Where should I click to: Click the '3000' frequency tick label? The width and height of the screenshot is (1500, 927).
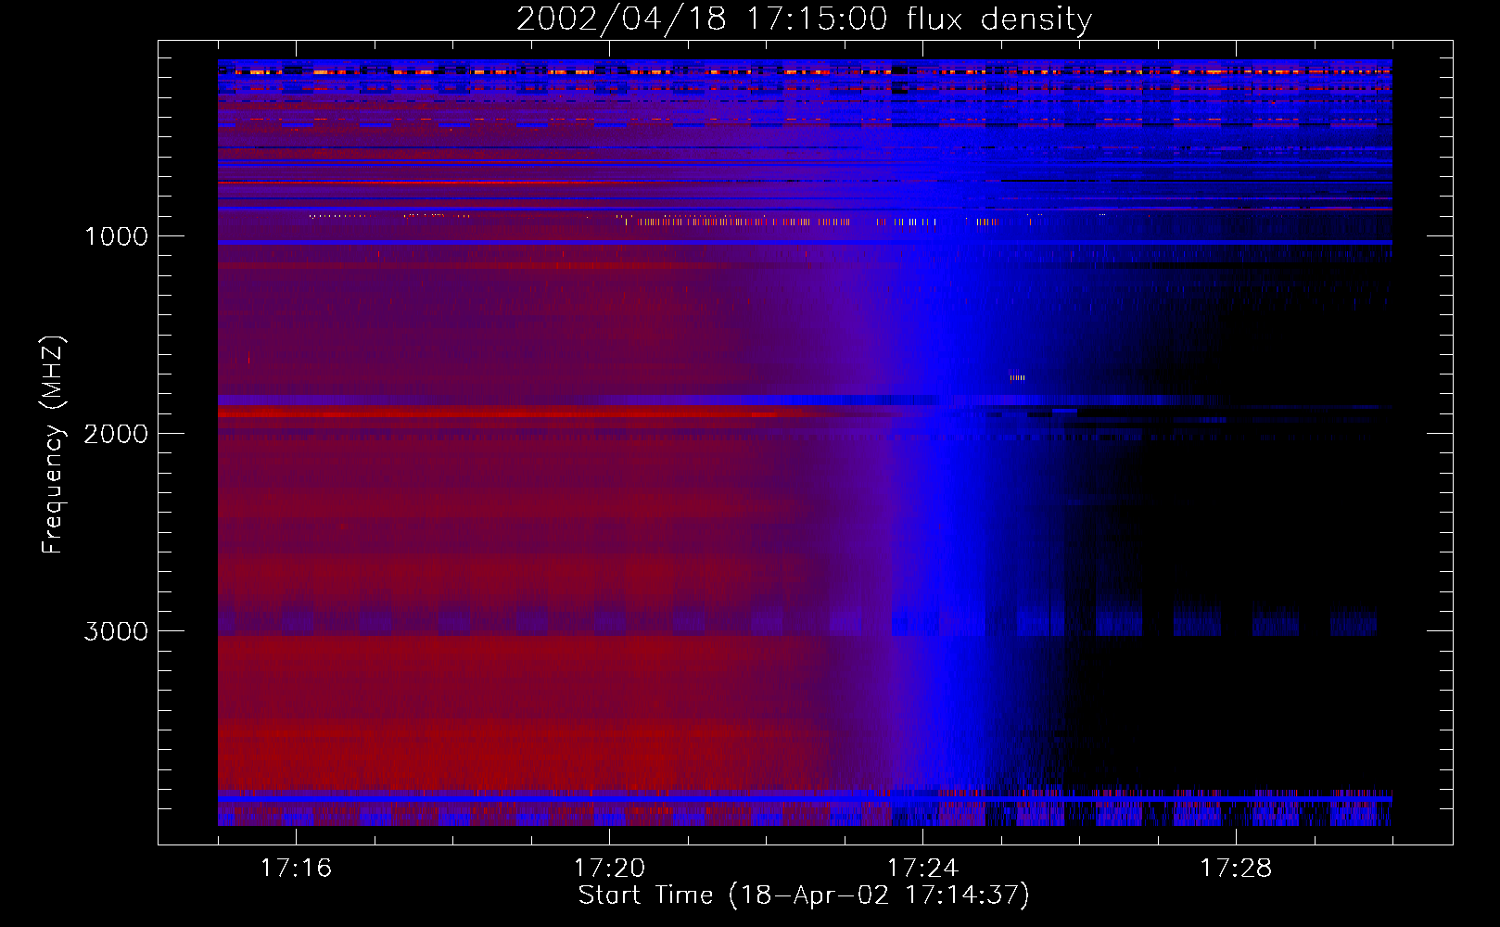click(116, 631)
